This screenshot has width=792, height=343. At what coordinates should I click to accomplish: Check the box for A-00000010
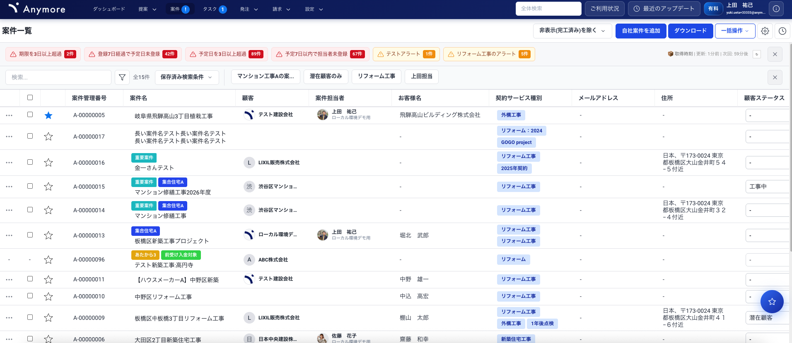(30, 296)
